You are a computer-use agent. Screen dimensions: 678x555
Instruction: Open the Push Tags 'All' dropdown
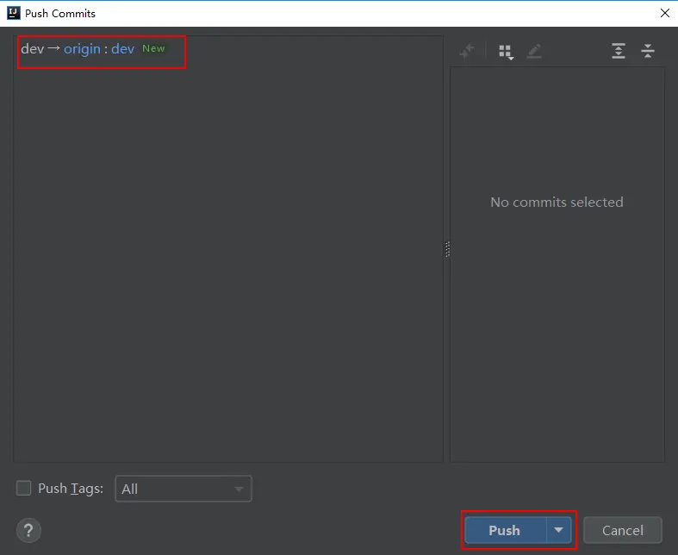click(183, 489)
